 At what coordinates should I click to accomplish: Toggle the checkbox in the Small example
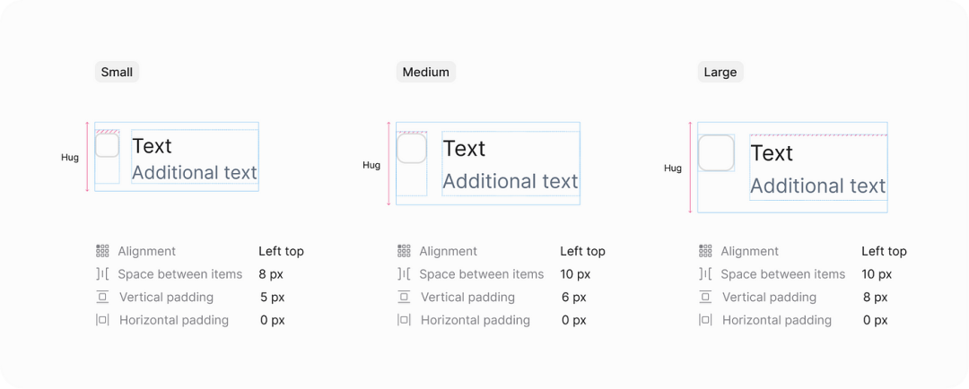pyautogui.click(x=107, y=145)
